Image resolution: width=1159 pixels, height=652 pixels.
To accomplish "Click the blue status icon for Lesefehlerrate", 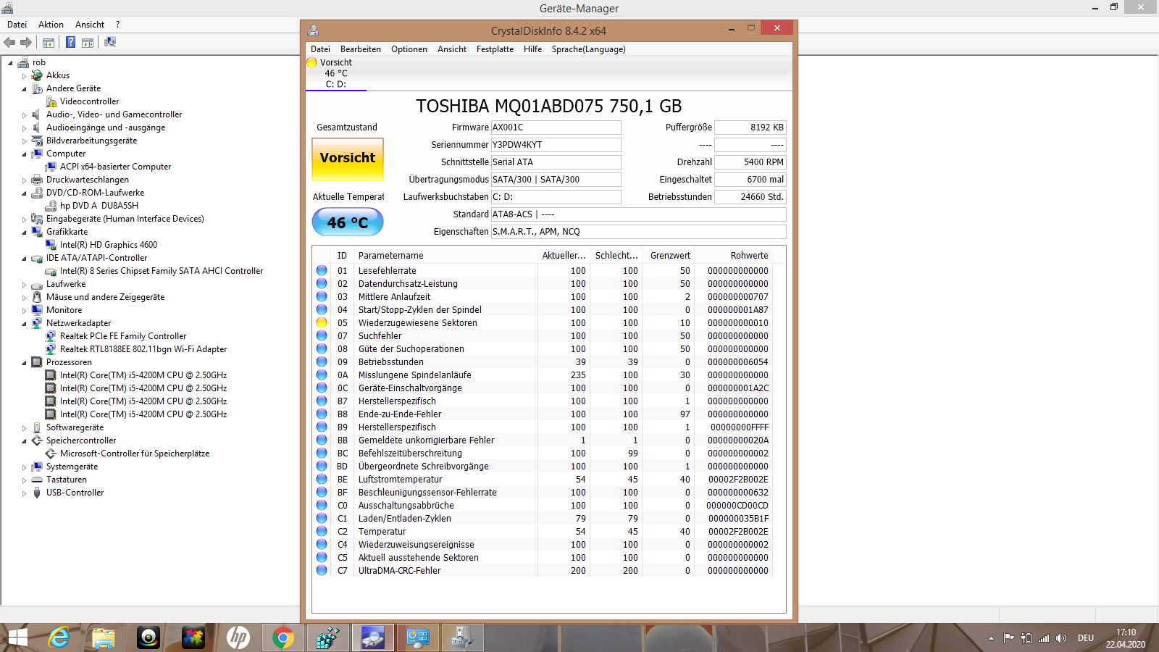I will 322,270.
